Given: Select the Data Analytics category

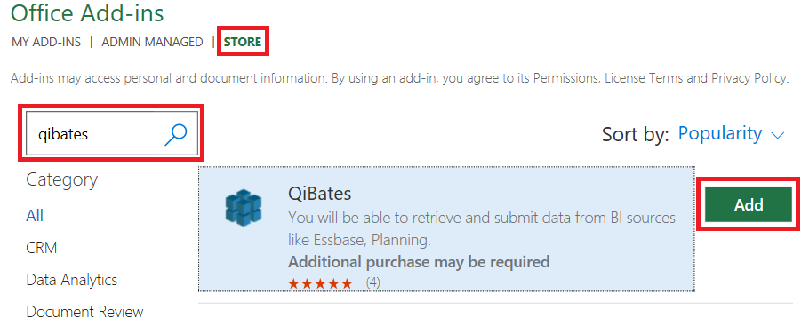Looking at the screenshot, I should click(x=71, y=280).
